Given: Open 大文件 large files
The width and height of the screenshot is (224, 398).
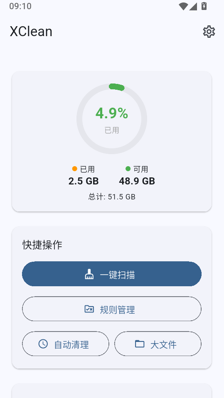Looking at the screenshot, I should (158, 344).
